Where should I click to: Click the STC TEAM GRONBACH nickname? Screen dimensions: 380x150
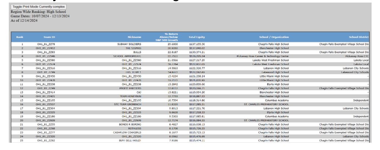pyautogui.click(x=128, y=105)
